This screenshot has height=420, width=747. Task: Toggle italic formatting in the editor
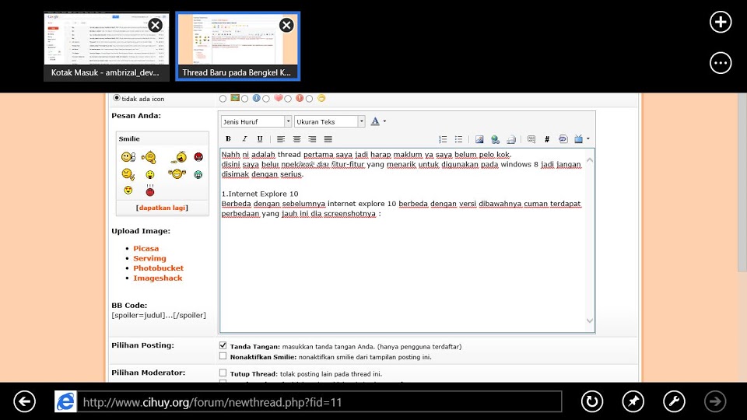point(244,139)
